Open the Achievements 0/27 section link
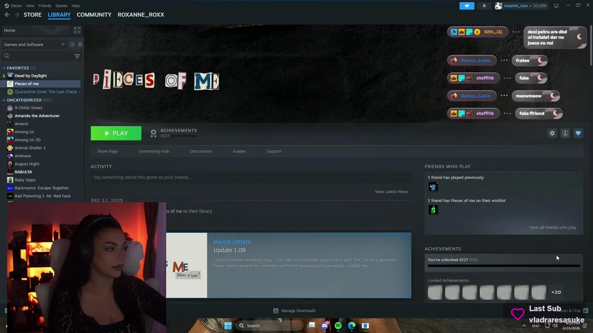 click(174, 133)
